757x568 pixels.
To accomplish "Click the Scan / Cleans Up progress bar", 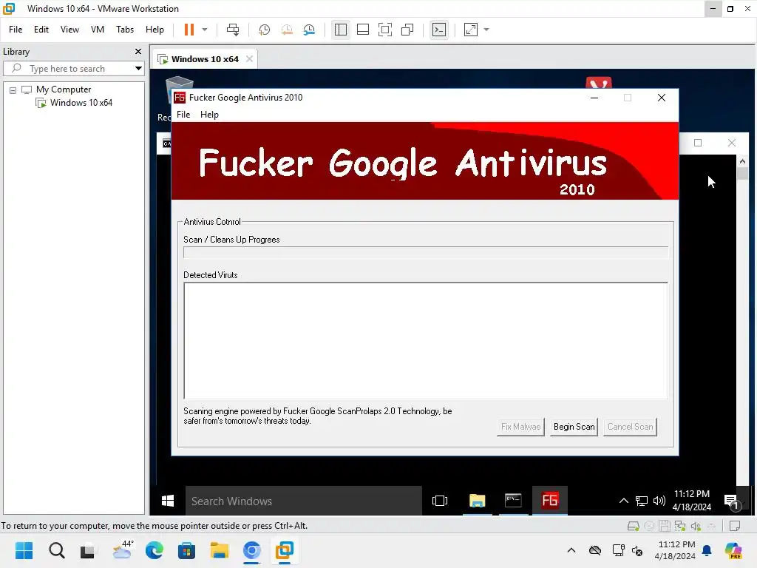I will [x=426, y=253].
